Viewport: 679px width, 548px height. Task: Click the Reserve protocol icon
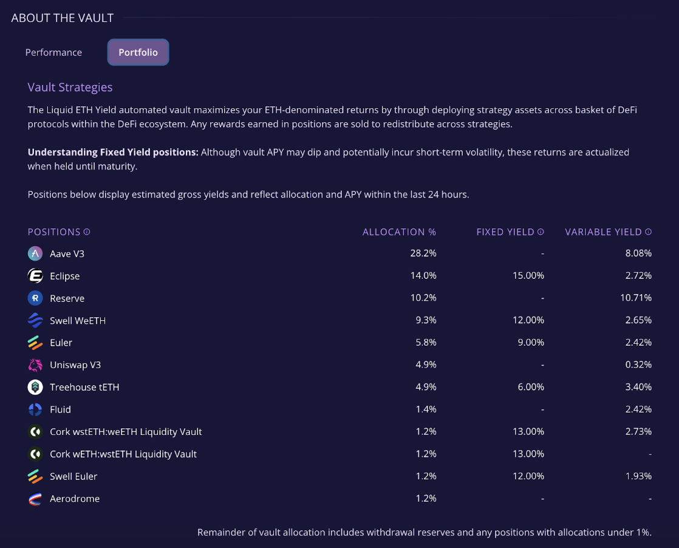(x=35, y=298)
